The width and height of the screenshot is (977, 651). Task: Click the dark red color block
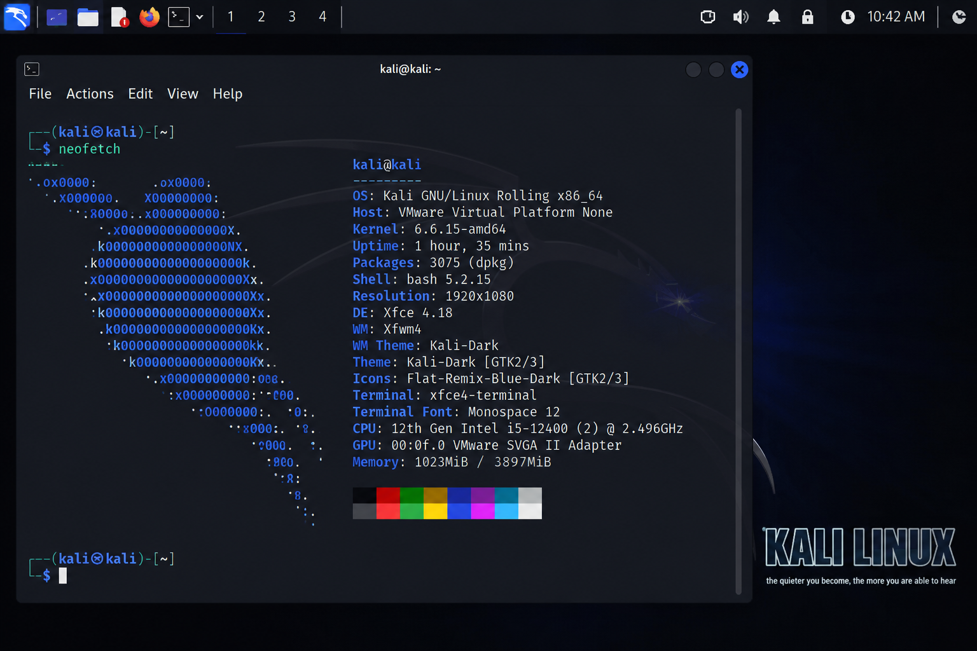388,495
